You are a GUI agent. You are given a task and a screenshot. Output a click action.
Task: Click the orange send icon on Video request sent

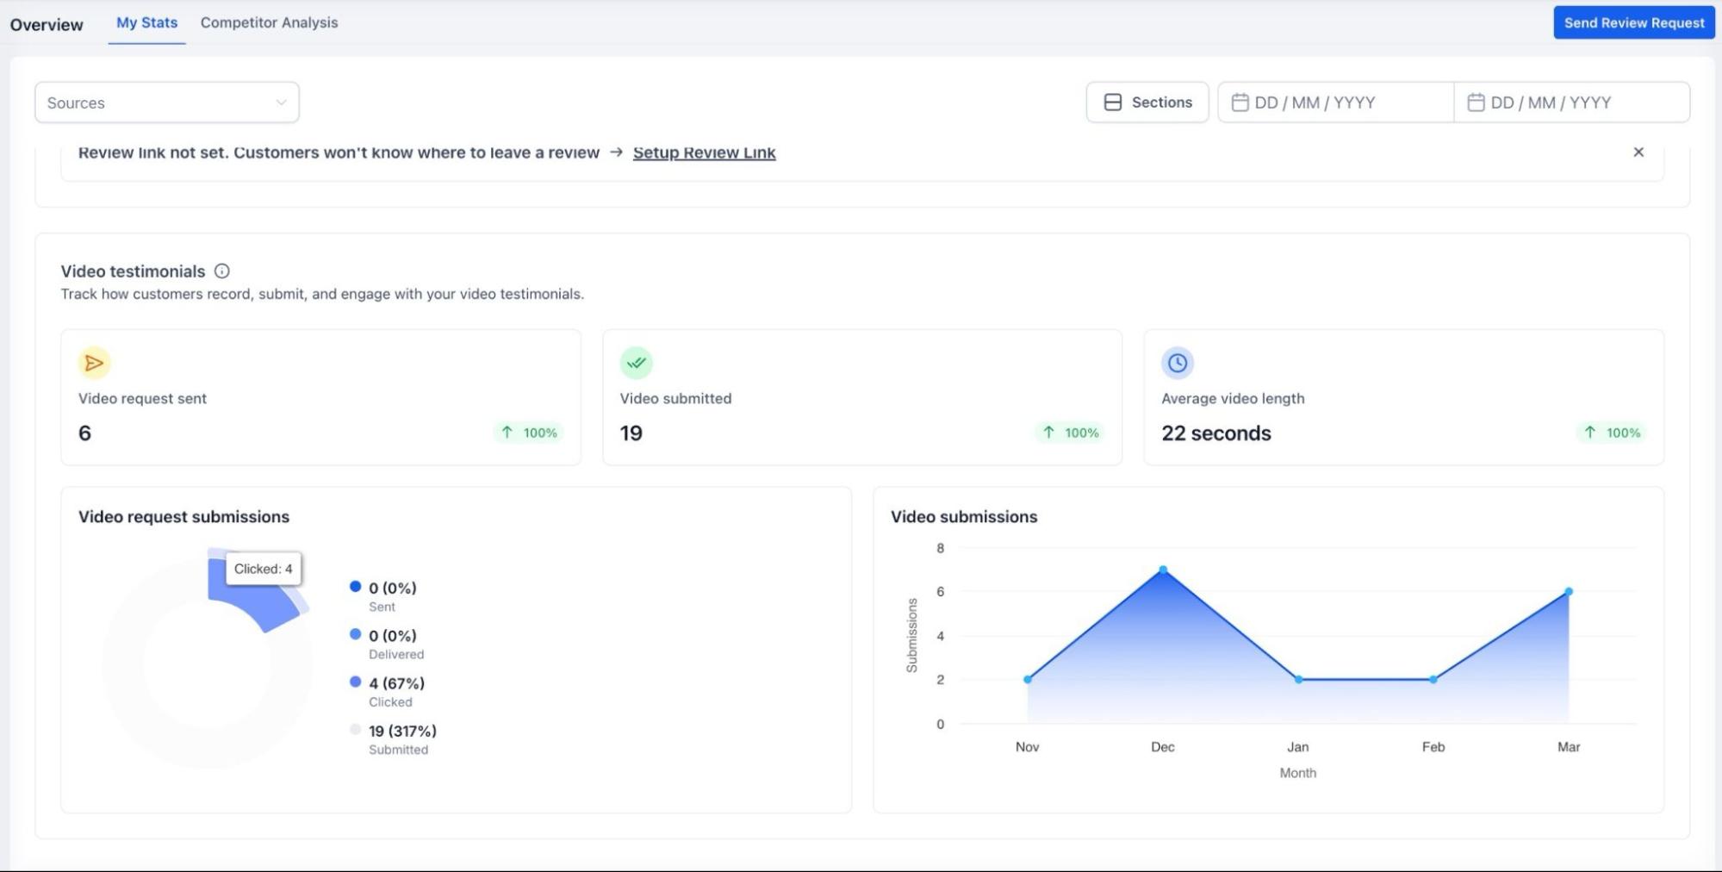(95, 363)
